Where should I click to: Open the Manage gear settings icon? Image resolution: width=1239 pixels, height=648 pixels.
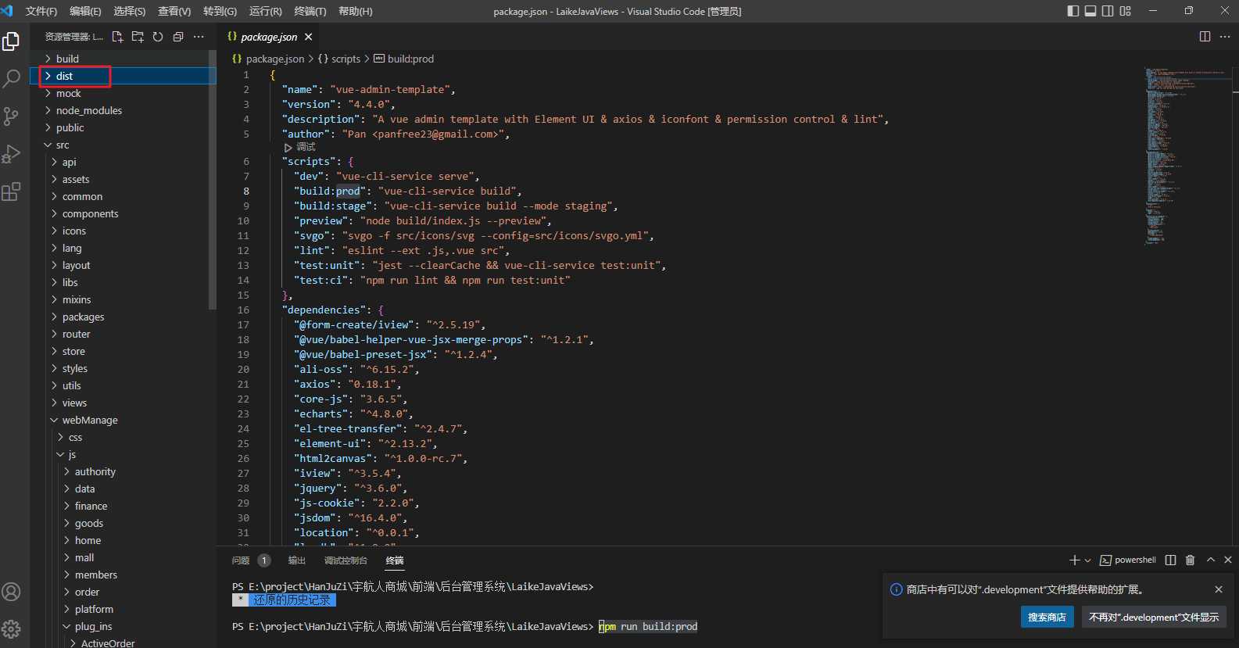click(11, 629)
